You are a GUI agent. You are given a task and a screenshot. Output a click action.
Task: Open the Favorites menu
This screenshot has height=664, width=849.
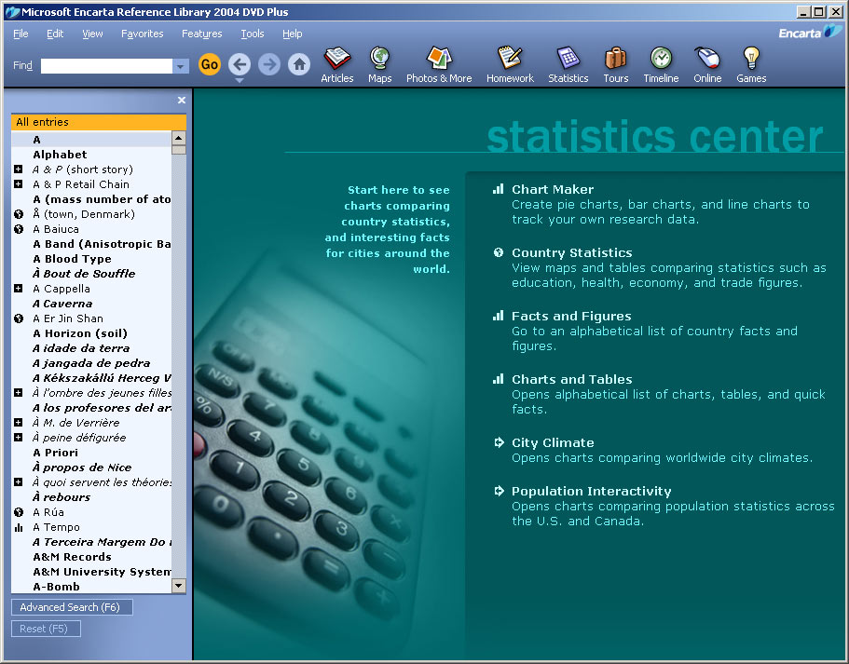pyautogui.click(x=143, y=34)
